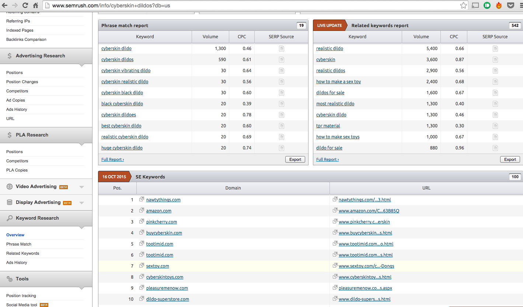Image resolution: width=523 pixels, height=307 pixels.
Task: Reload the page with the refresh icon
Action: (x=25, y=6)
